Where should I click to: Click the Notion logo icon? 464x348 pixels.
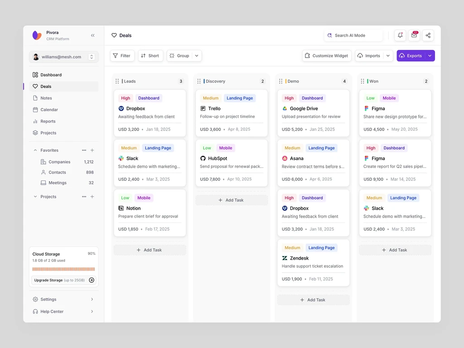click(121, 208)
